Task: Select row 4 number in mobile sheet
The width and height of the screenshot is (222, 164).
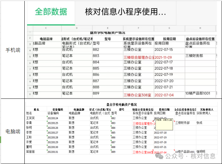Action: (x=30, y=50)
